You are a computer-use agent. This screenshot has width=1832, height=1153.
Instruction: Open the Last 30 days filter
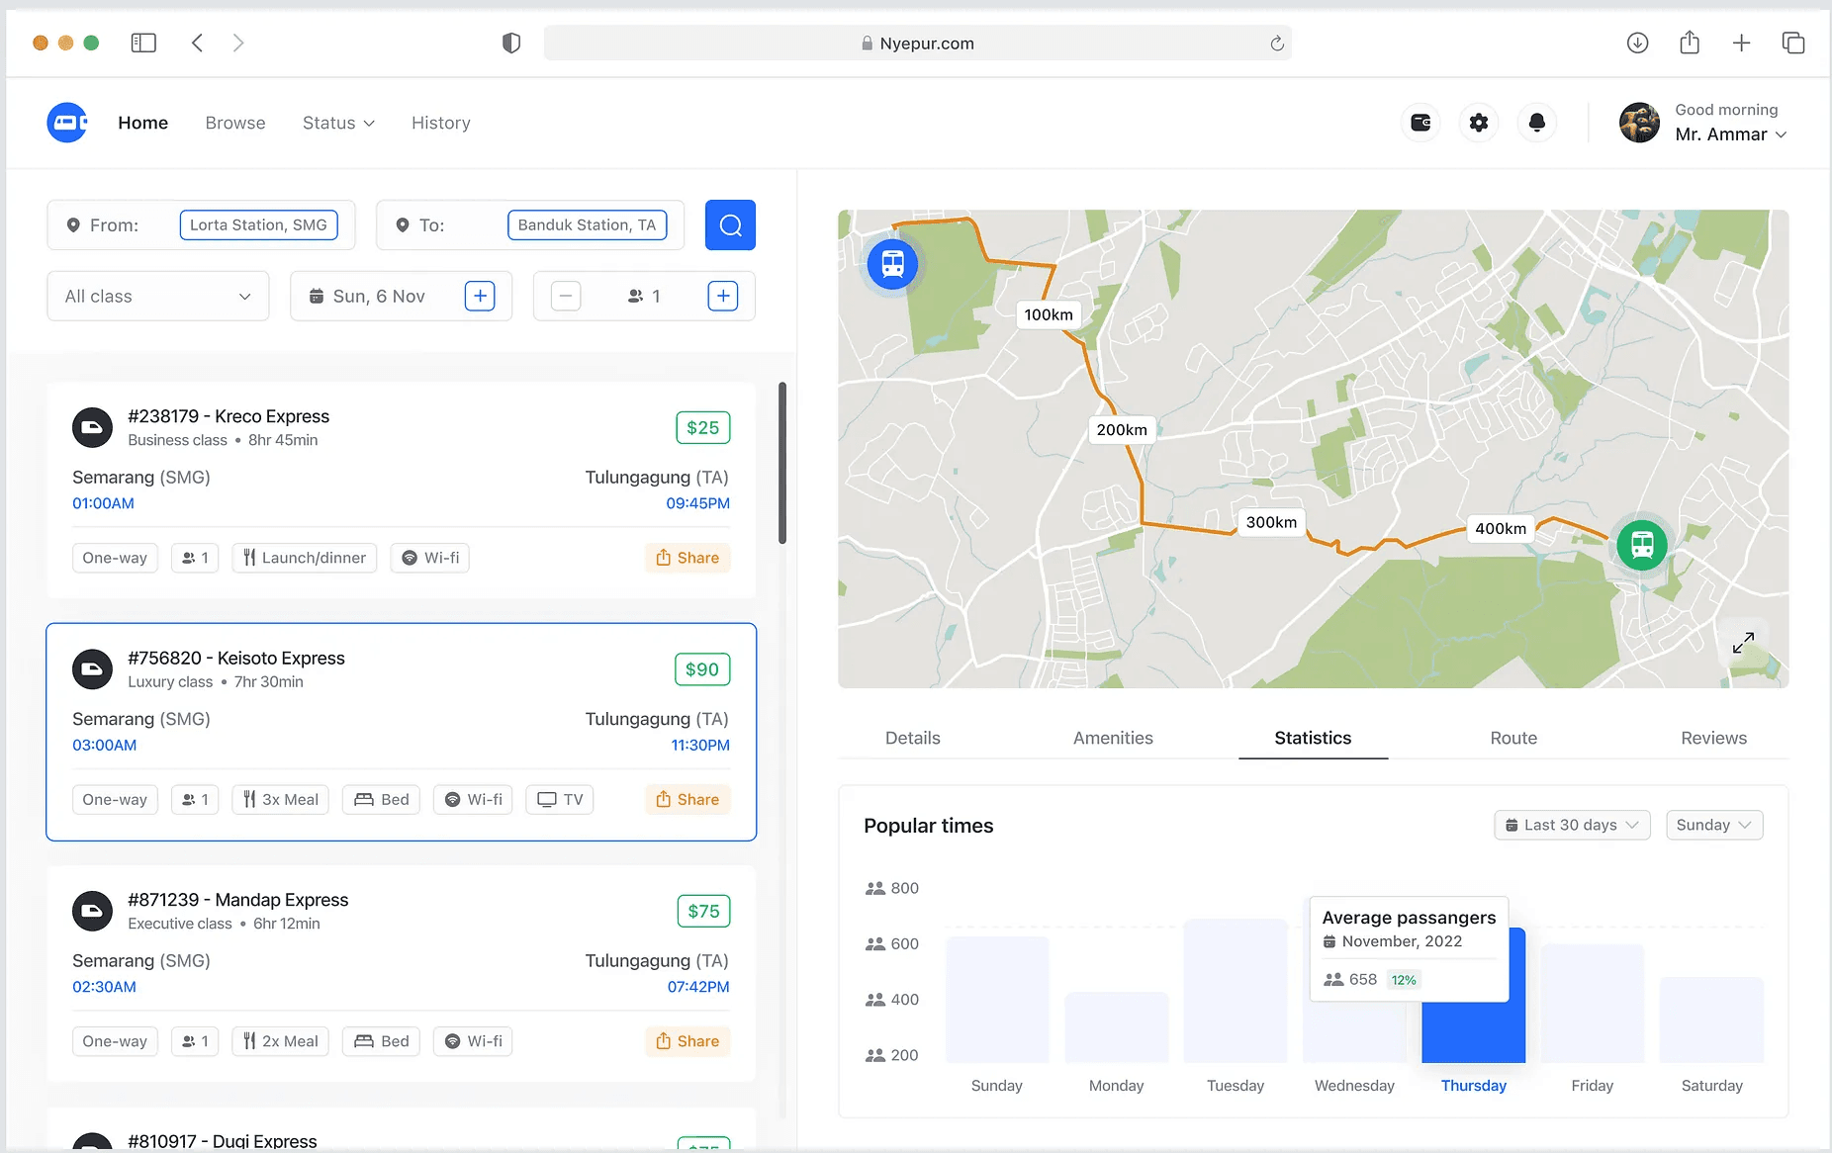(x=1571, y=824)
